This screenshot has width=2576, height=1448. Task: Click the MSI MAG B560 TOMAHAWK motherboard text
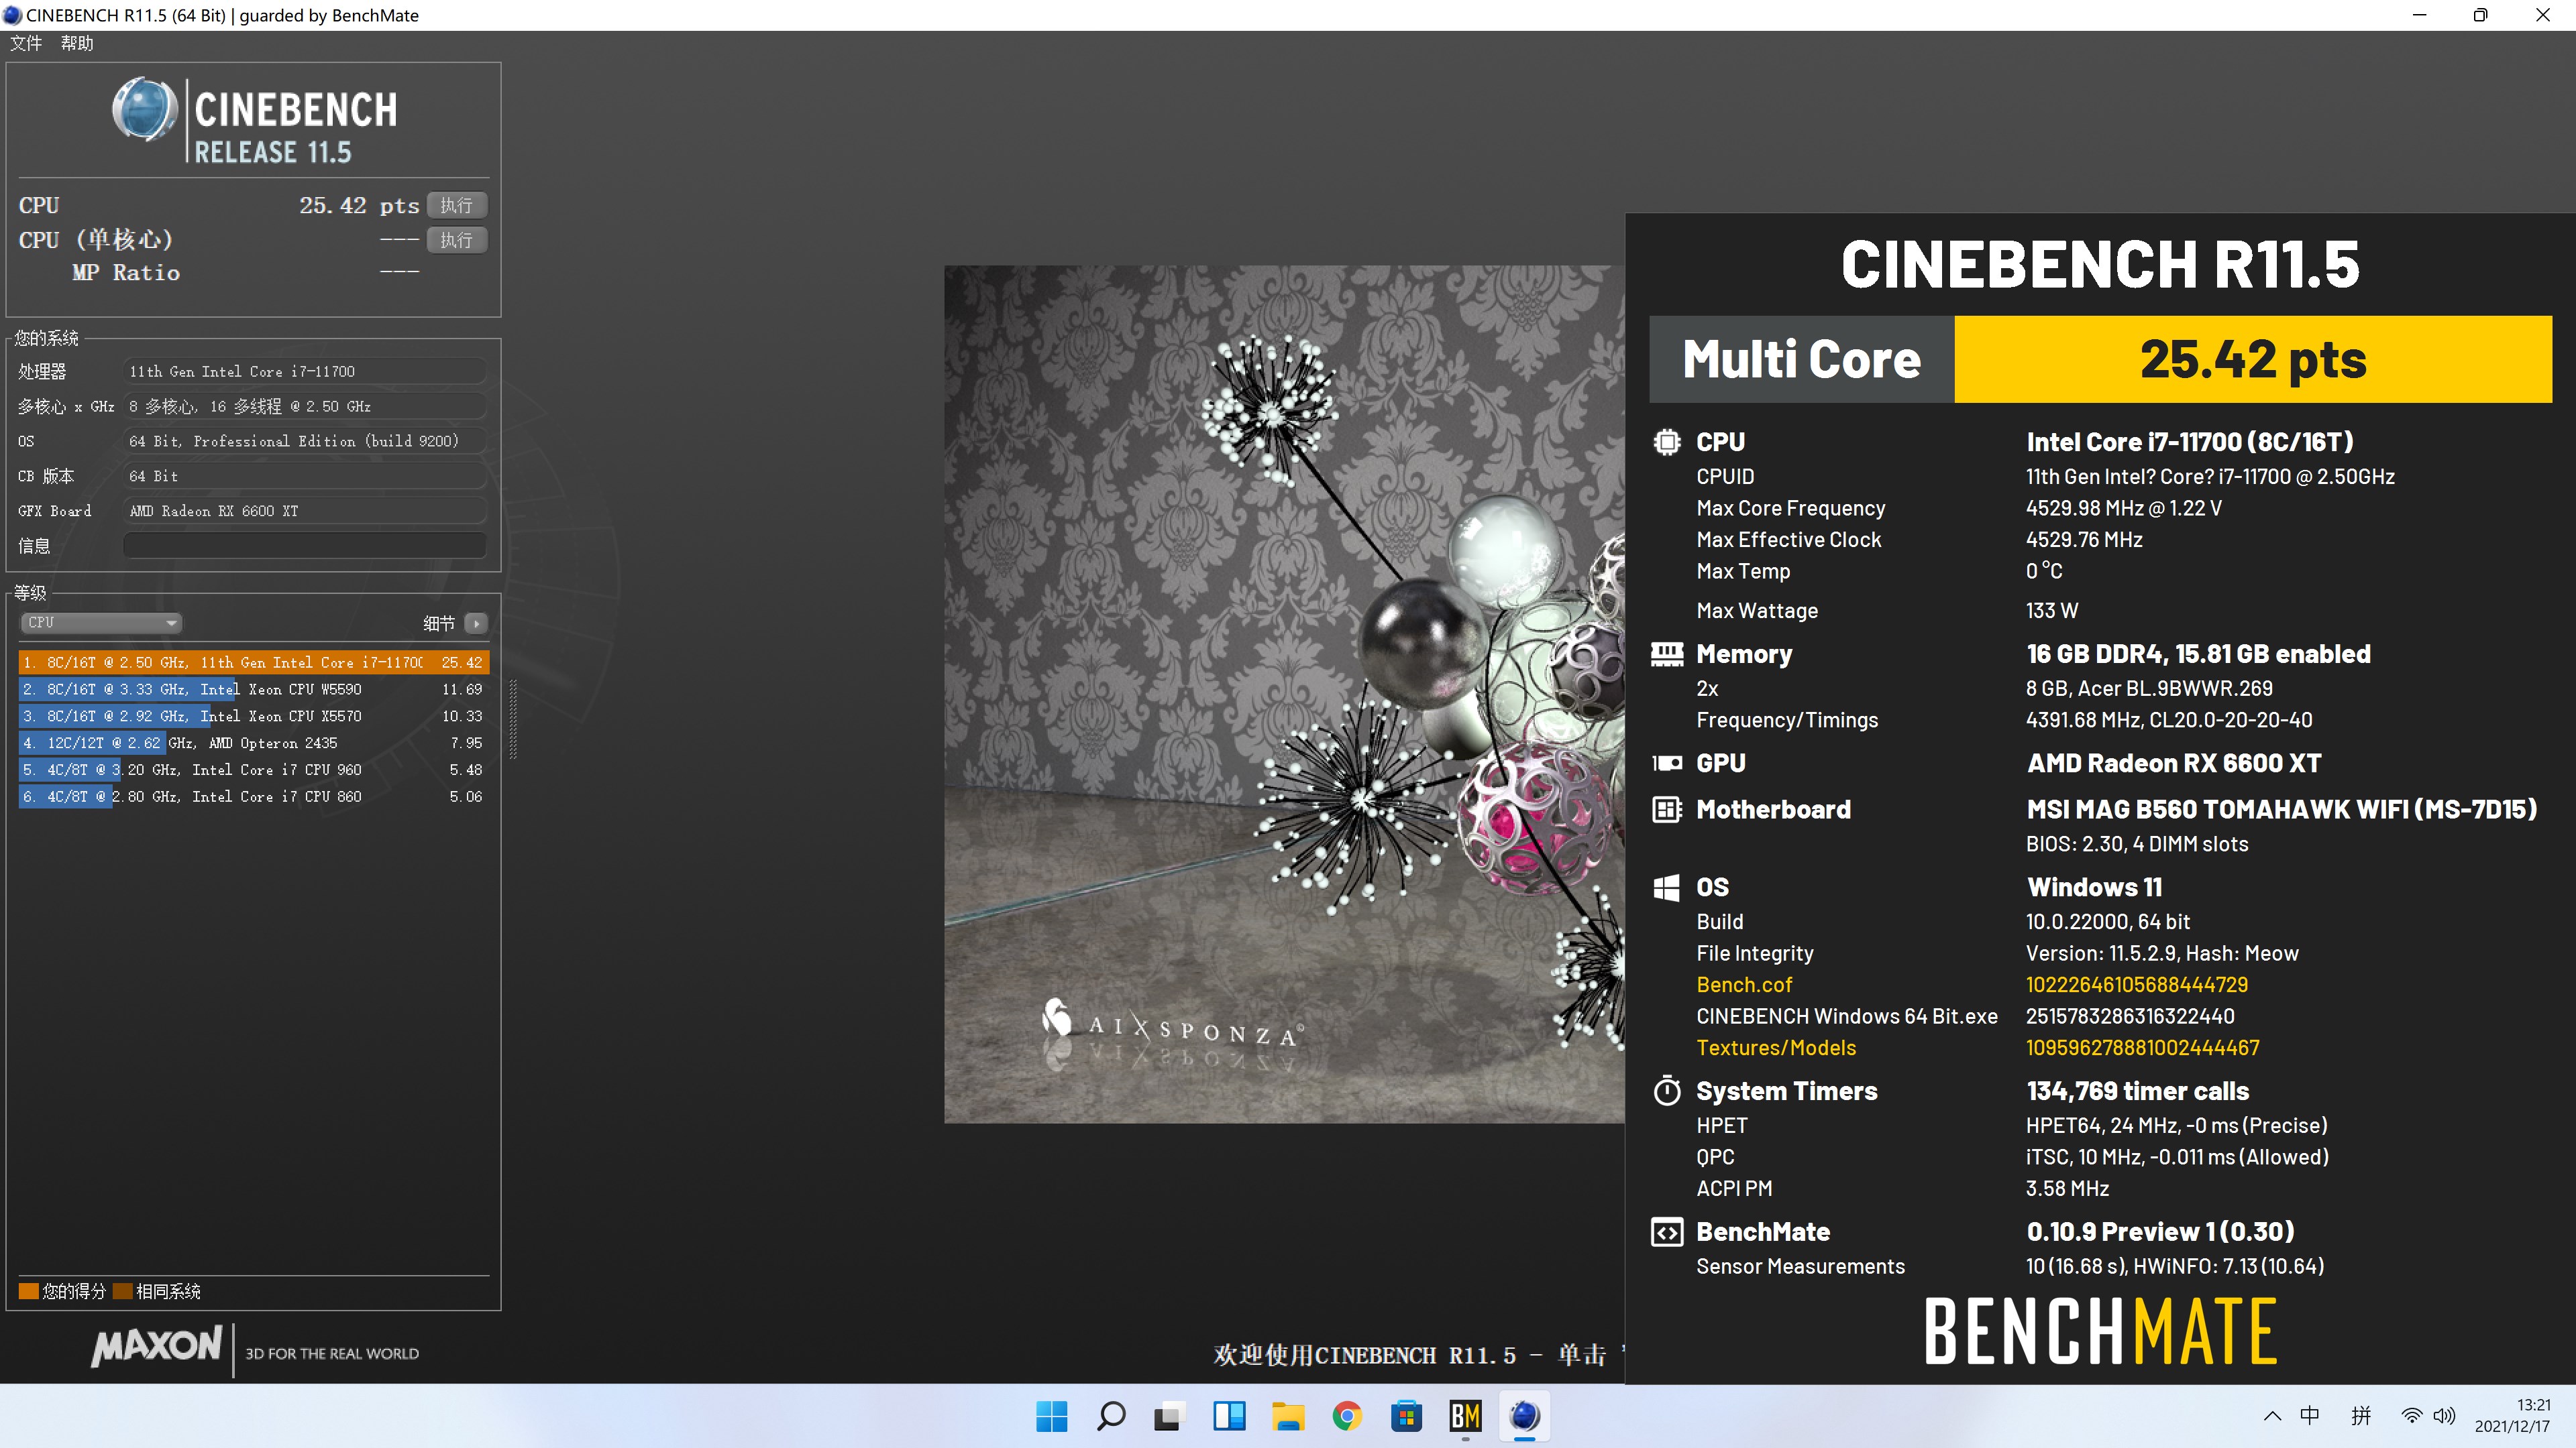click(2281, 809)
